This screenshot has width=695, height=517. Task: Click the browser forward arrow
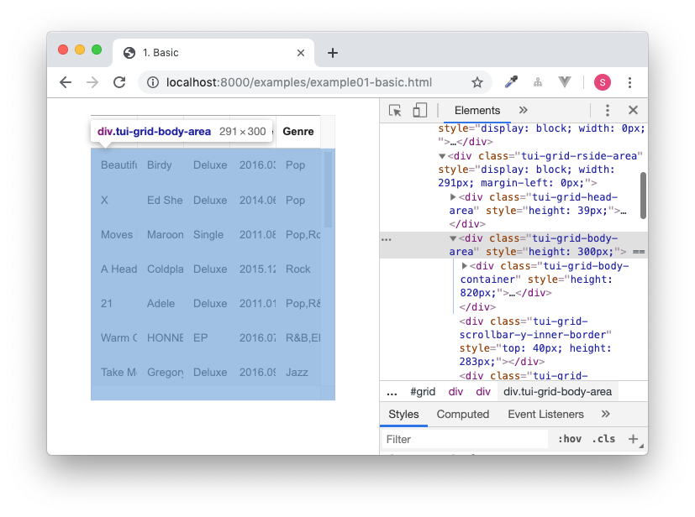92,82
